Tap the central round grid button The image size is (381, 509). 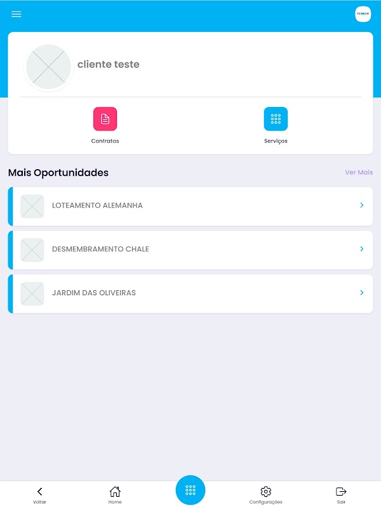pos(190,490)
